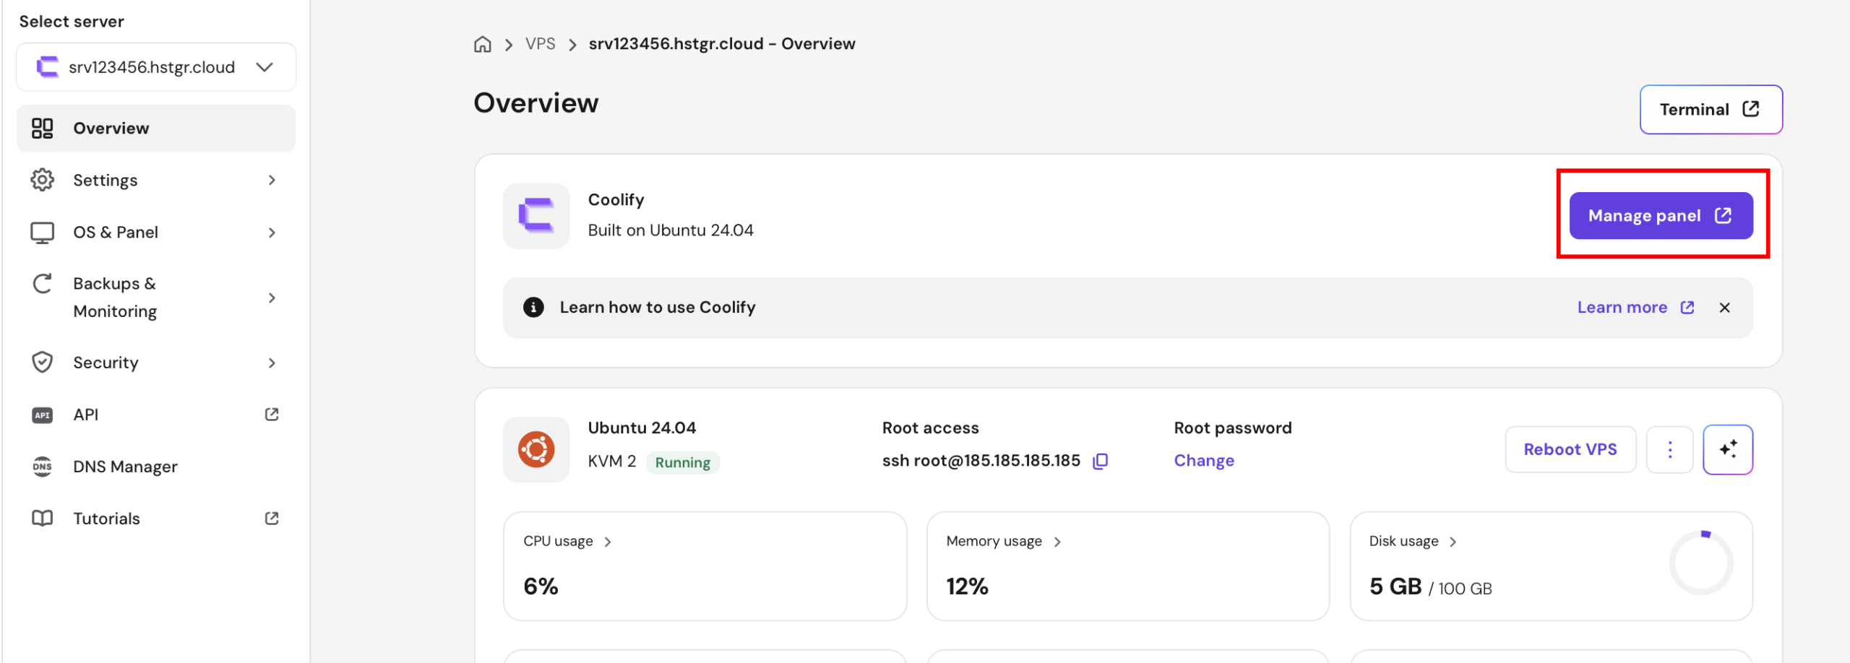Click the Learn more link
Screen dimensions: 1850x663
(x=1635, y=308)
